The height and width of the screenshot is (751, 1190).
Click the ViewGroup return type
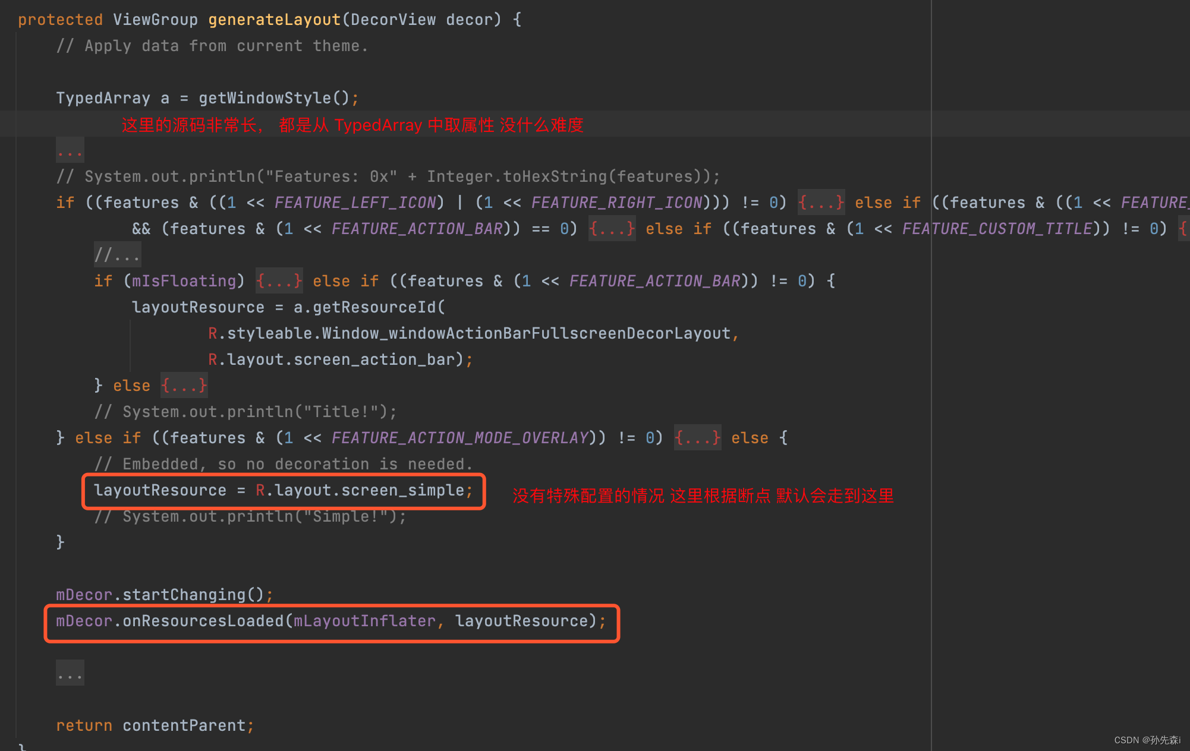[156, 20]
